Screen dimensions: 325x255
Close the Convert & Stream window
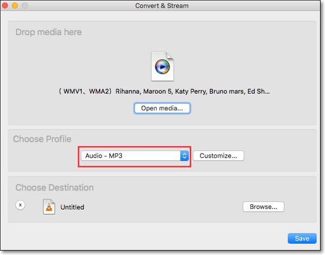pyautogui.click(x=8, y=6)
